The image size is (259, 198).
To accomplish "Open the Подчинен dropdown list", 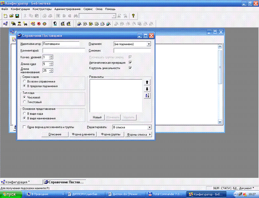I will click(149, 44).
